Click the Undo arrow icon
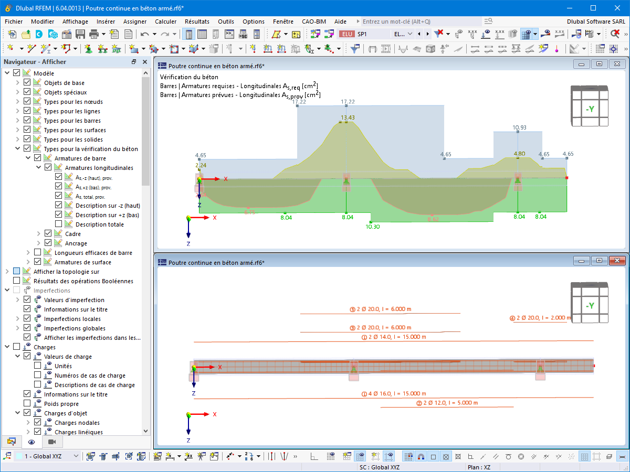Screen dimensions: 630x472 click(144, 34)
